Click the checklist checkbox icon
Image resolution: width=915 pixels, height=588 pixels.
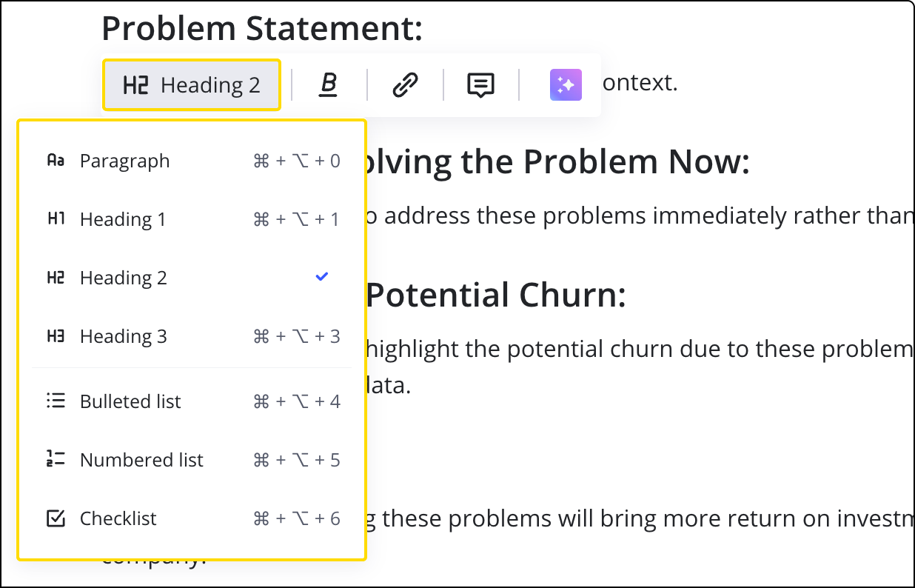click(x=56, y=518)
